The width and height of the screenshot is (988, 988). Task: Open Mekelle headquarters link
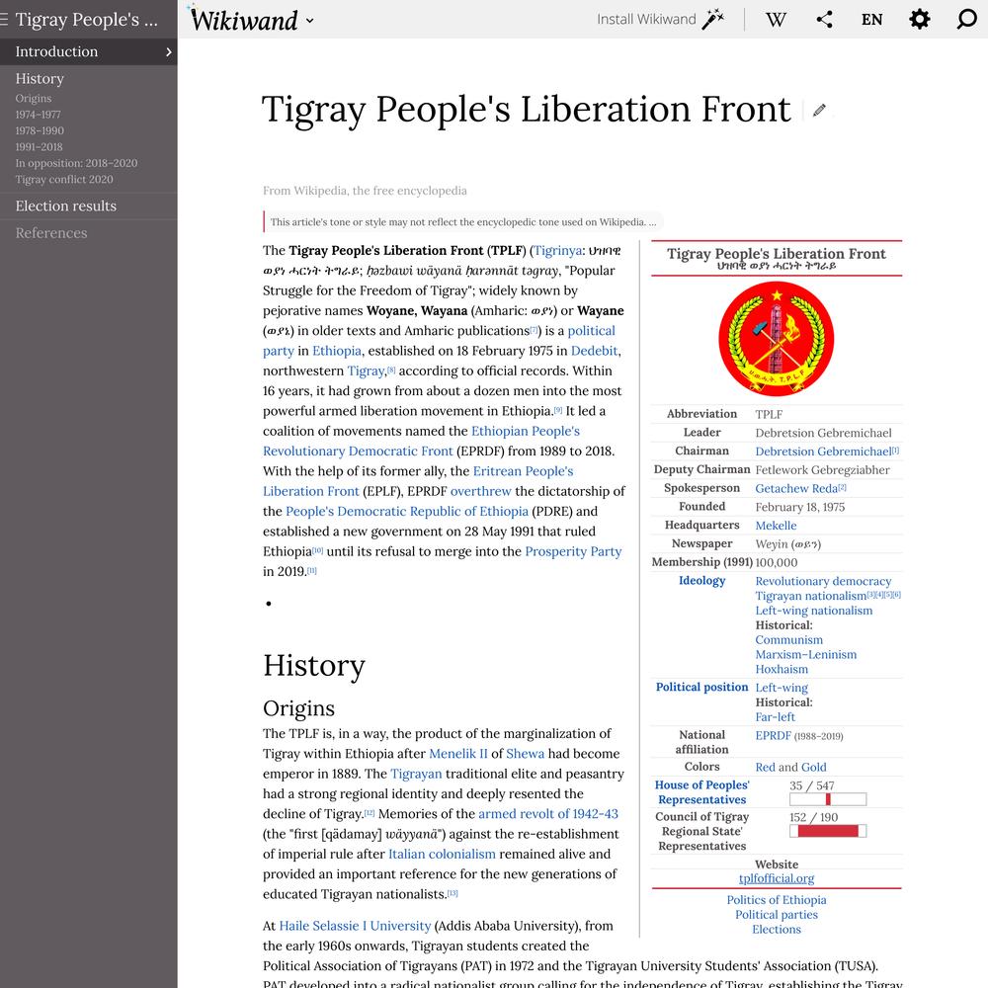click(x=776, y=526)
